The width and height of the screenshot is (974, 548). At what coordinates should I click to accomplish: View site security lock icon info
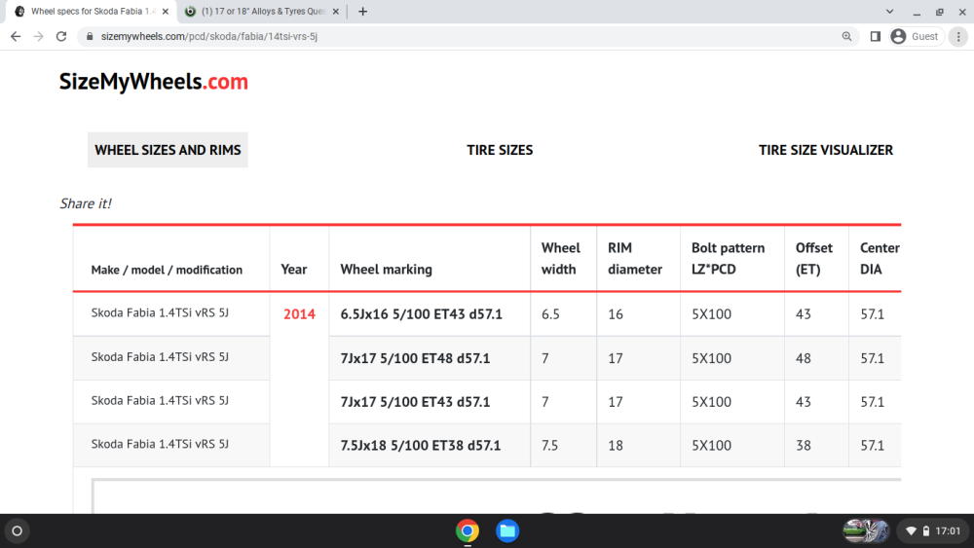[90, 37]
